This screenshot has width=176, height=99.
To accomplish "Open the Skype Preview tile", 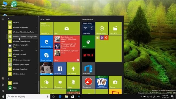I will (x=46, y=55).
